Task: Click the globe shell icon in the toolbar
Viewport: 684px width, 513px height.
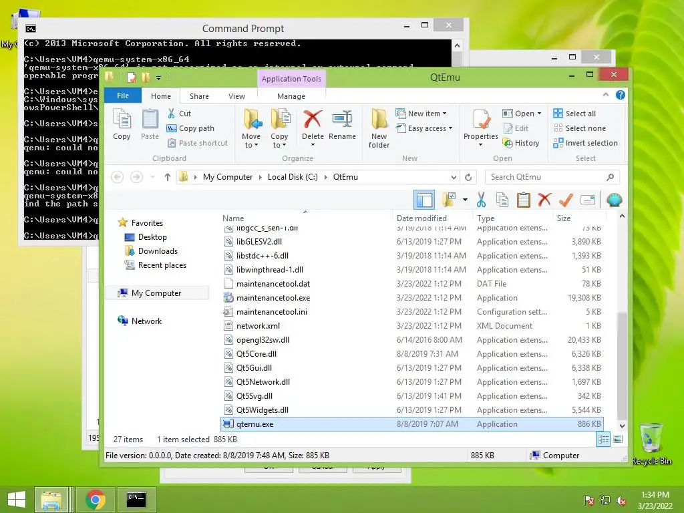Action: (615, 200)
